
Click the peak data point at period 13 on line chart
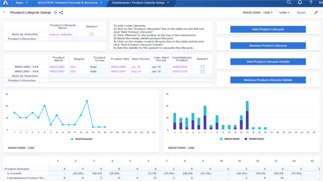coord(87,101)
